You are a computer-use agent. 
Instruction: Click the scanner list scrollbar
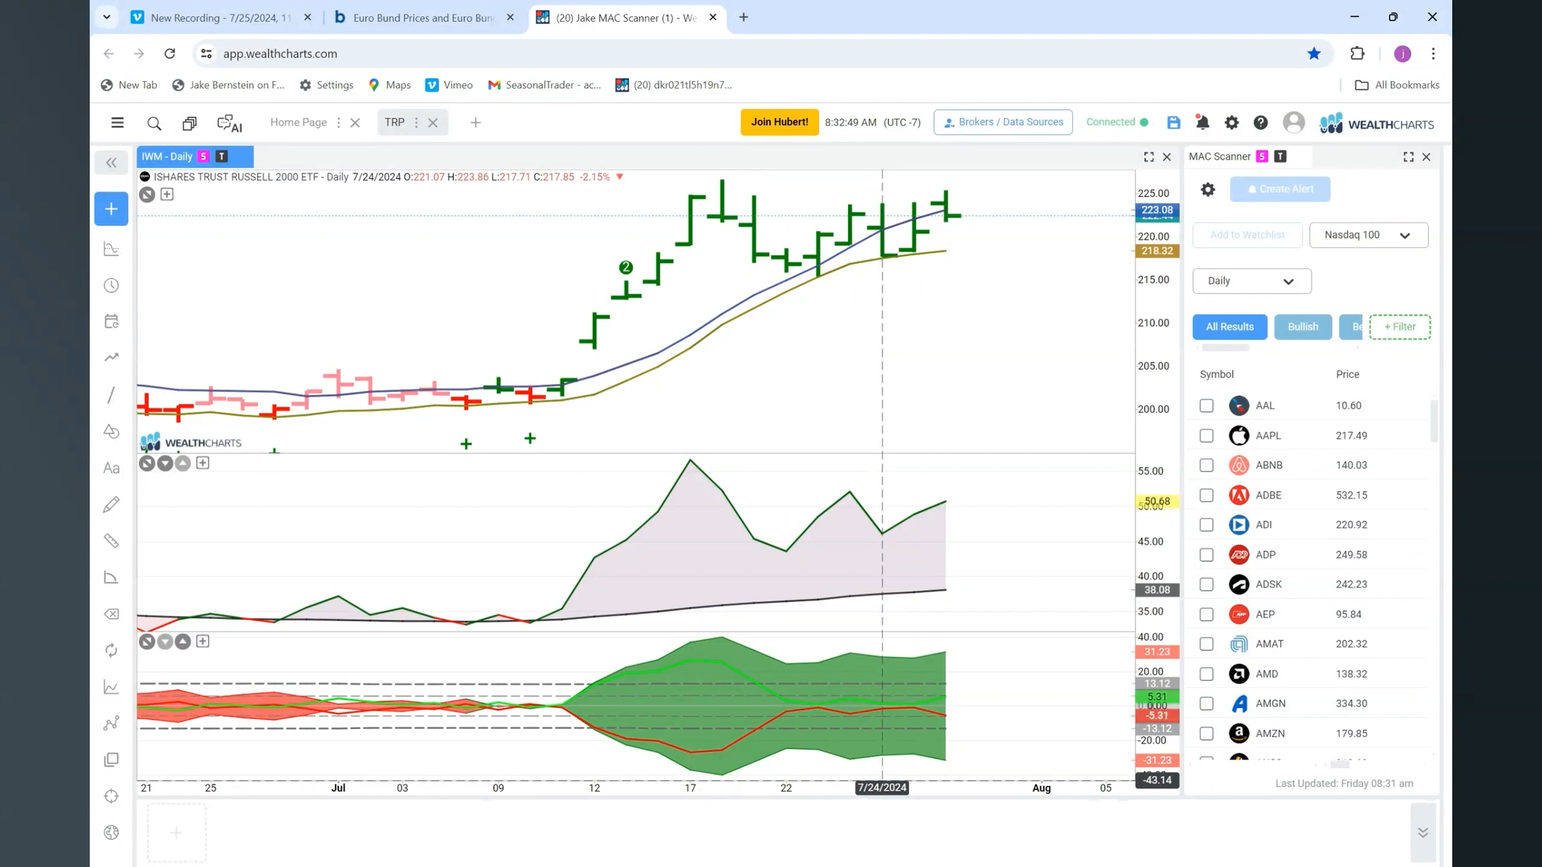click(1434, 421)
